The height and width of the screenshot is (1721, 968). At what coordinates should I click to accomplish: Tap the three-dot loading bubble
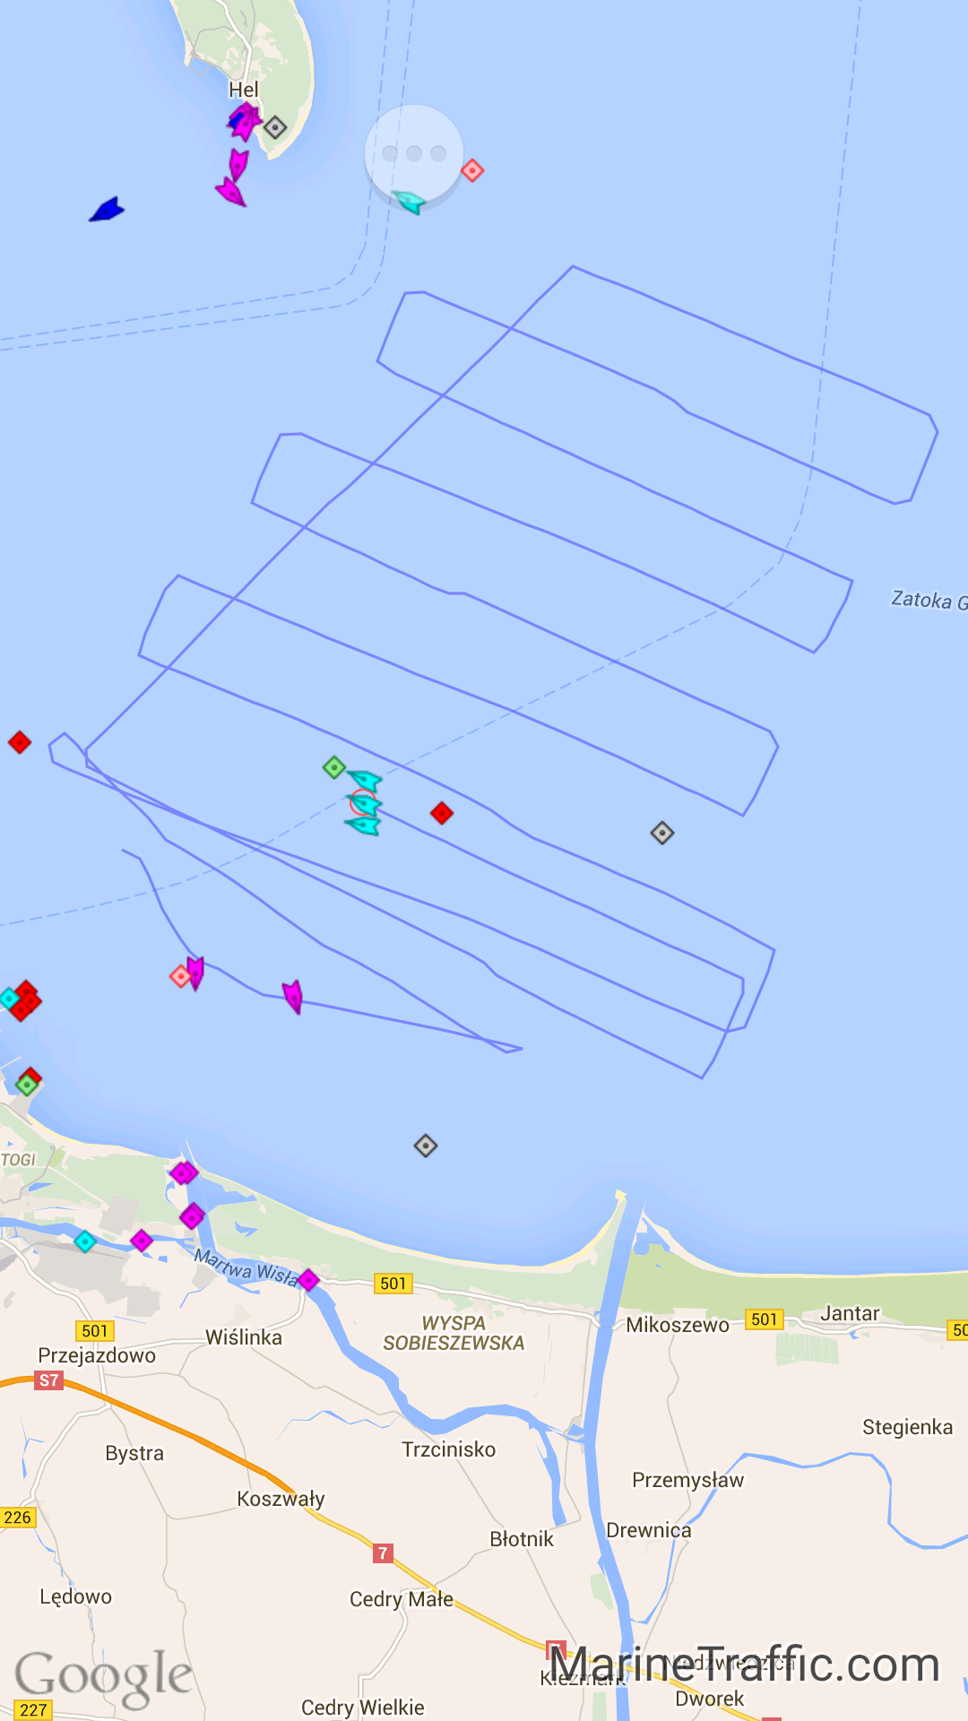(414, 154)
